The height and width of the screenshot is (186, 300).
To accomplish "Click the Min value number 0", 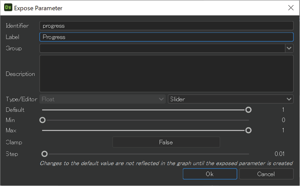I will pyautogui.click(x=283, y=120).
